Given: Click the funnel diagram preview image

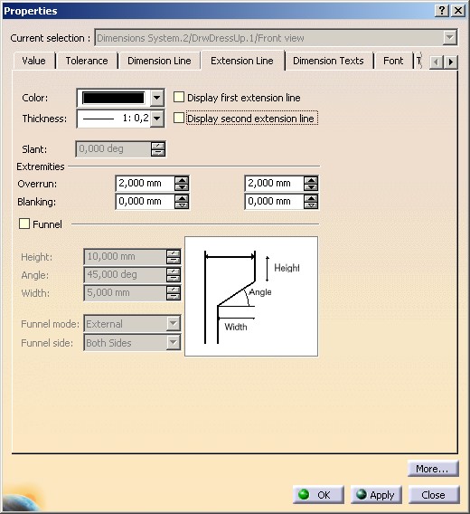Looking at the screenshot, I should click(251, 296).
